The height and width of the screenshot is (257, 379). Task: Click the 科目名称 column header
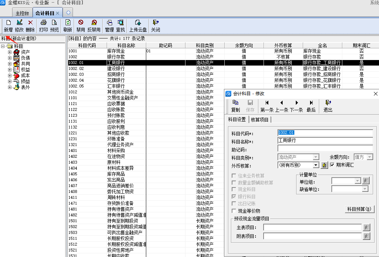pyautogui.click(x=126, y=45)
